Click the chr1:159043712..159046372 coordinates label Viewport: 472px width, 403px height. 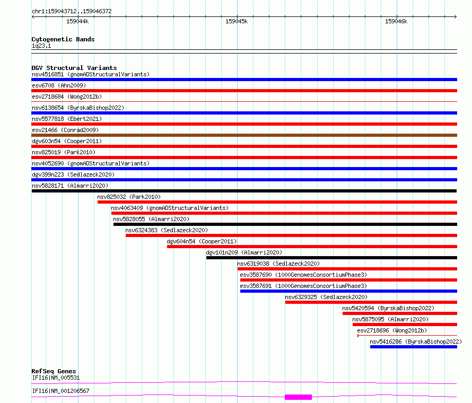[x=72, y=12]
